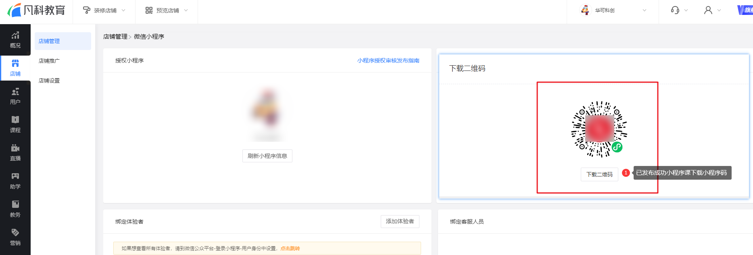The height and width of the screenshot is (255, 753).
Task: Click the grid icon beside 预览店铺
Action: point(149,10)
